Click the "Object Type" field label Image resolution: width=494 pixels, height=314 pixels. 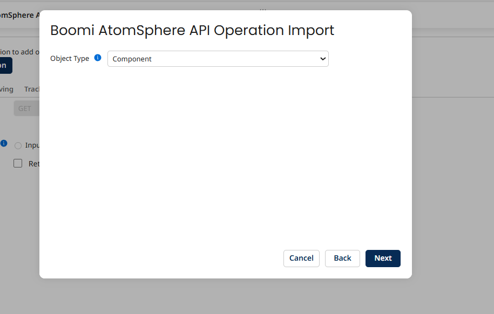point(70,59)
